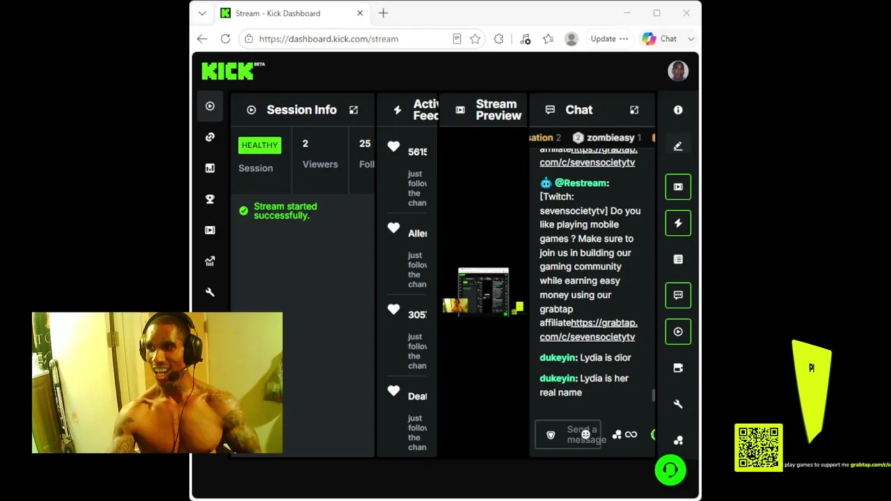Toggle the Chat panel icon in right sidebar
Viewport: 891px width, 501px height.
pos(678,295)
